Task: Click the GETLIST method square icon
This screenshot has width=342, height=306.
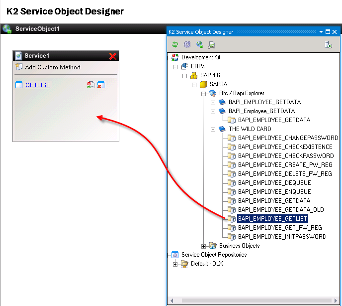Action: [x=19, y=85]
